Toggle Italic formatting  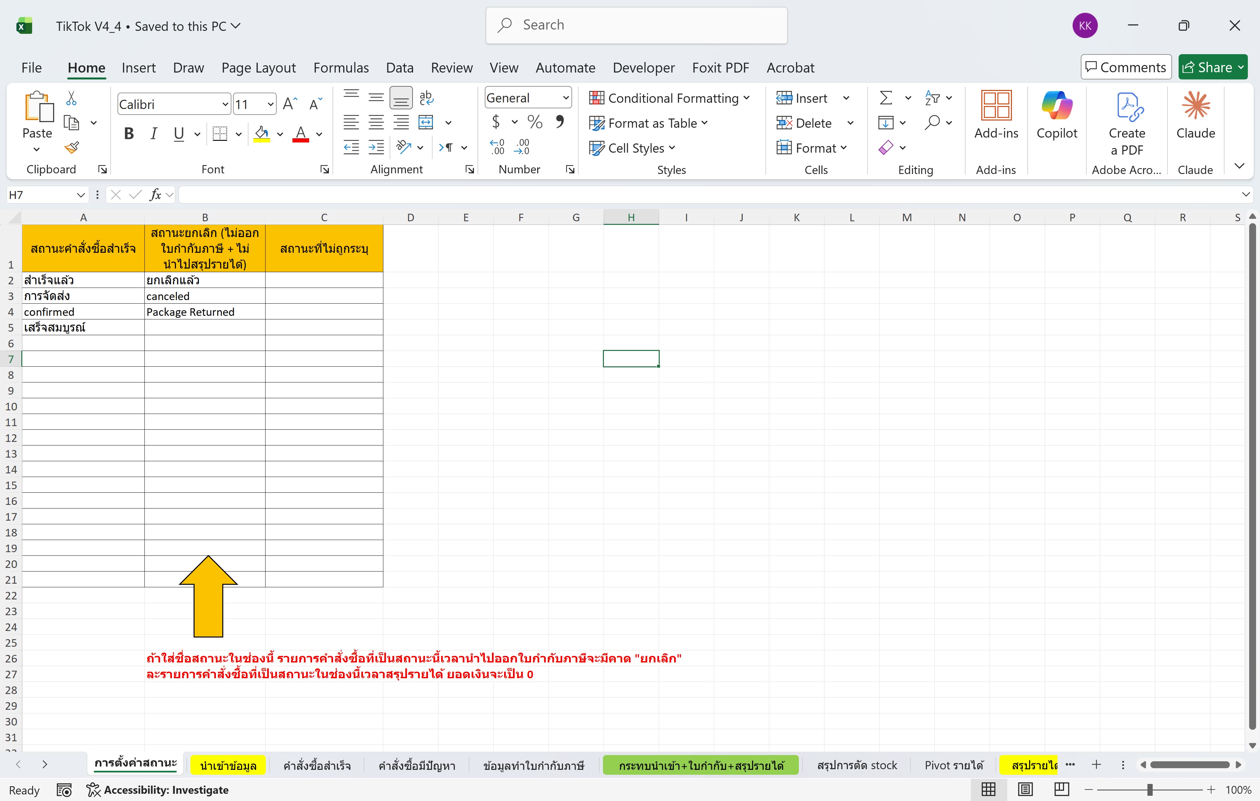[x=154, y=134]
